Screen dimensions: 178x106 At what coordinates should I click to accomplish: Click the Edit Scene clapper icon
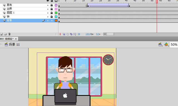click(160, 44)
